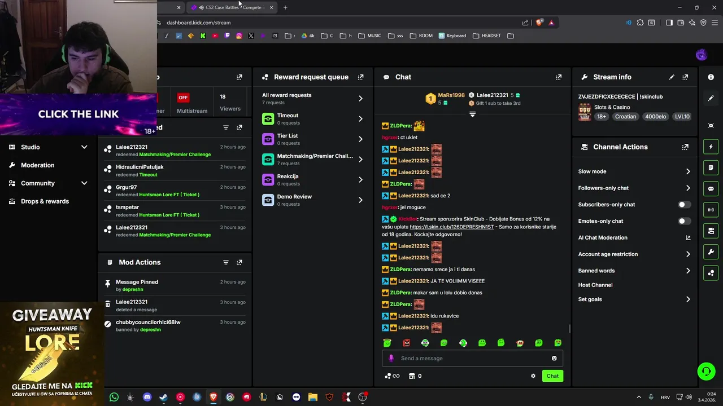Image resolution: width=723 pixels, height=406 pixels.
Task: Click the Brave shields icon in address bar
Action: point(539,23)
